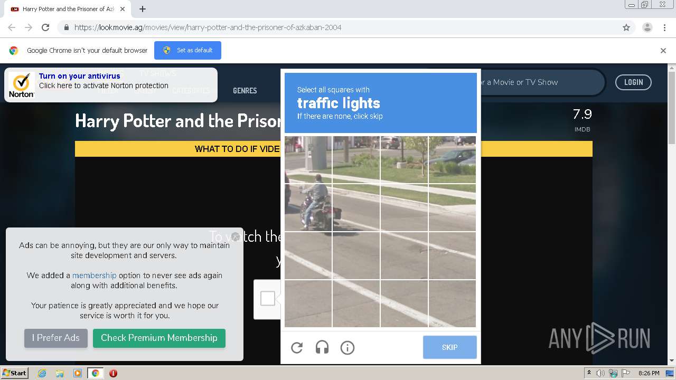Tick the reCAPTCHA checkbox

[x=268, y=298]
